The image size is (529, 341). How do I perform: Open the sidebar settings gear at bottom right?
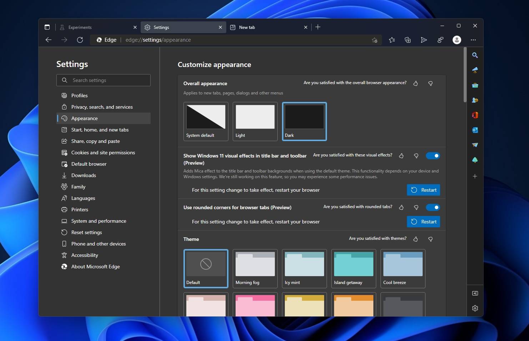pos(475,308)
